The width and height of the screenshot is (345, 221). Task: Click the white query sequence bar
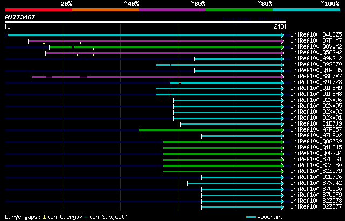[146, 22]
